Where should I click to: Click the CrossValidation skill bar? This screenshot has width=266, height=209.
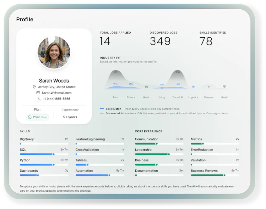(x=100, y=154)
